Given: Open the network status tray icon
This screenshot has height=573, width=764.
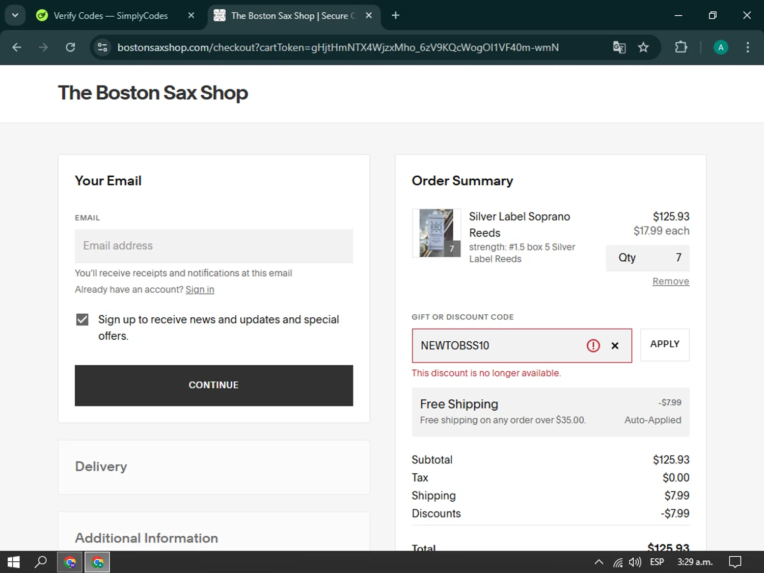Looking at the screenshot, I should tap(618, 562).
